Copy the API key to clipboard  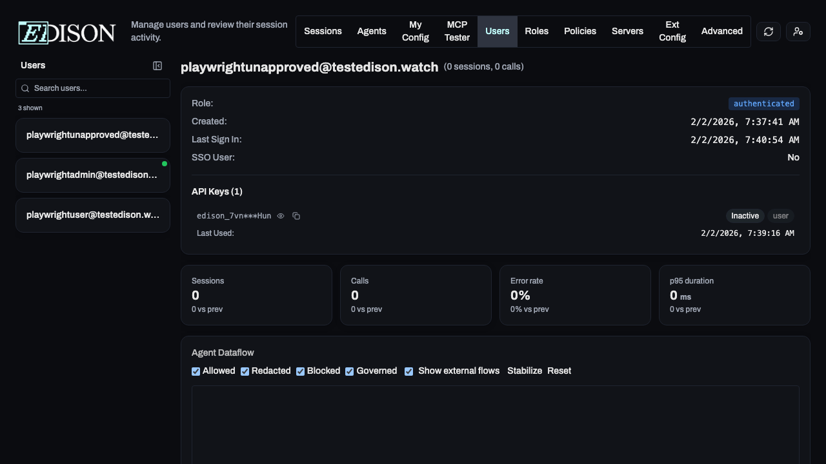[296, 216]
